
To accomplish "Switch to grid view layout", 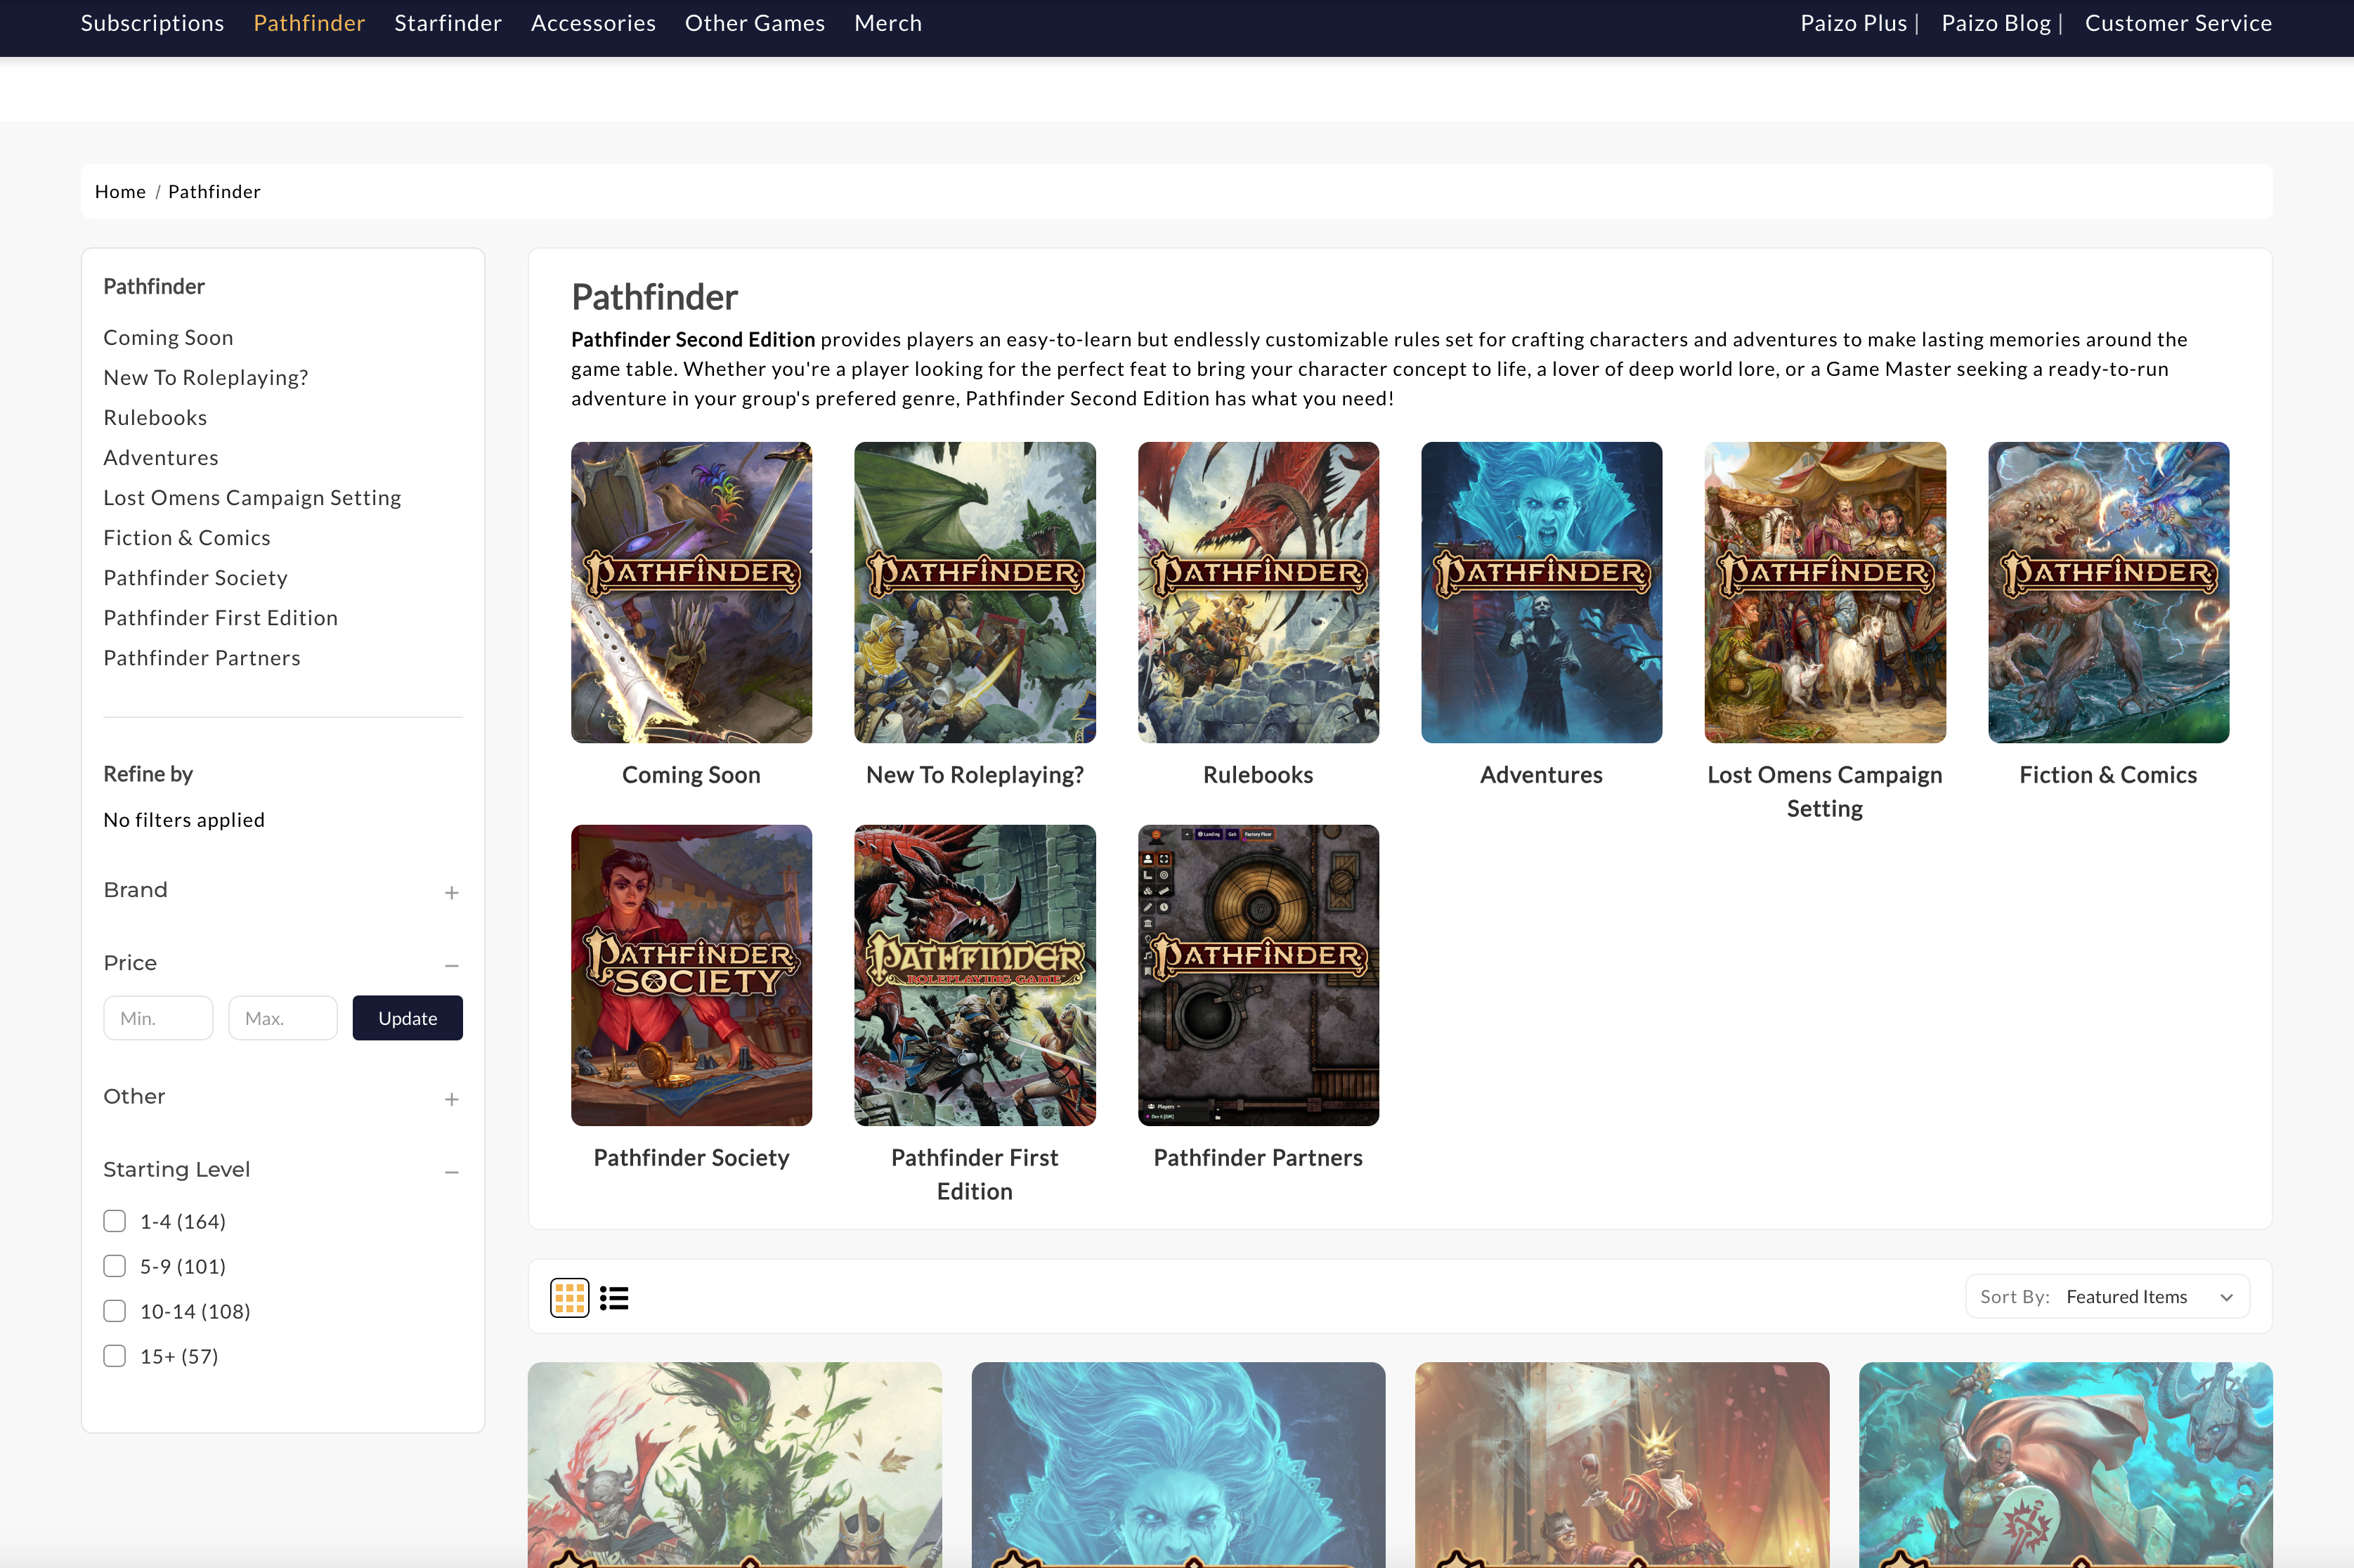I will (x=569, y=1296).
